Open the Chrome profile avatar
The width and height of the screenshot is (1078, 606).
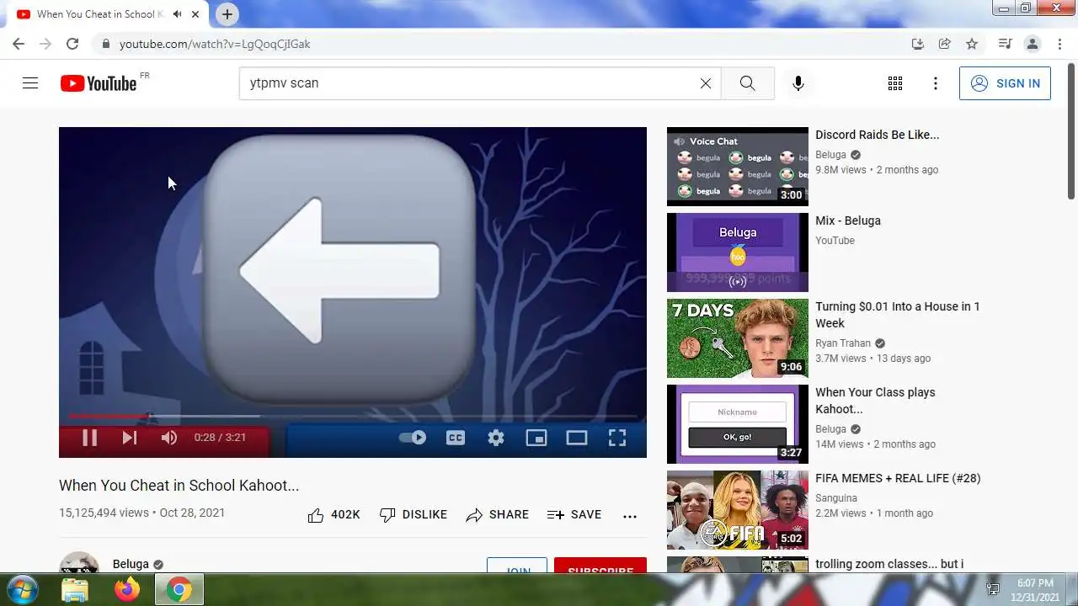tap(1032, 44)
